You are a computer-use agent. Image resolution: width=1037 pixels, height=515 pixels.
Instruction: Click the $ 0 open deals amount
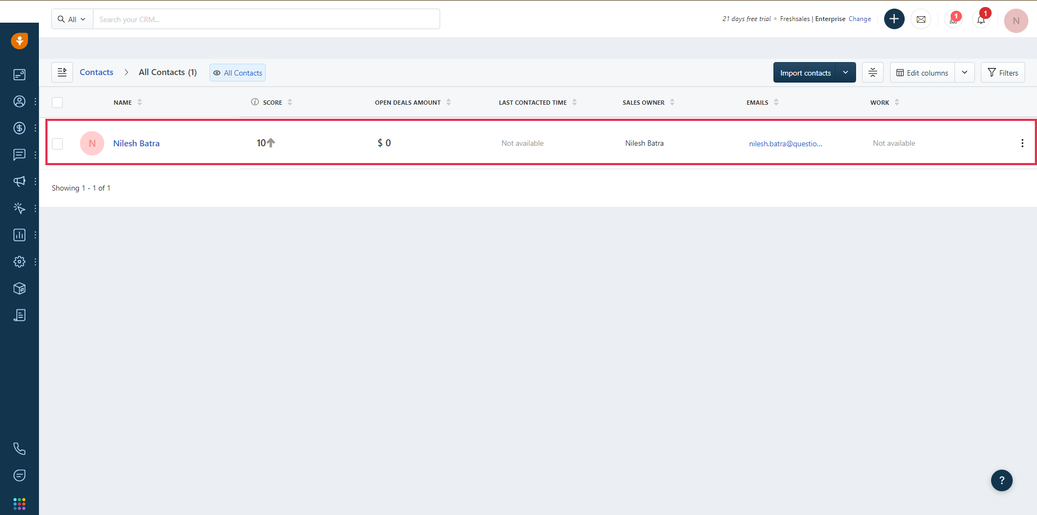click(384, 143)
